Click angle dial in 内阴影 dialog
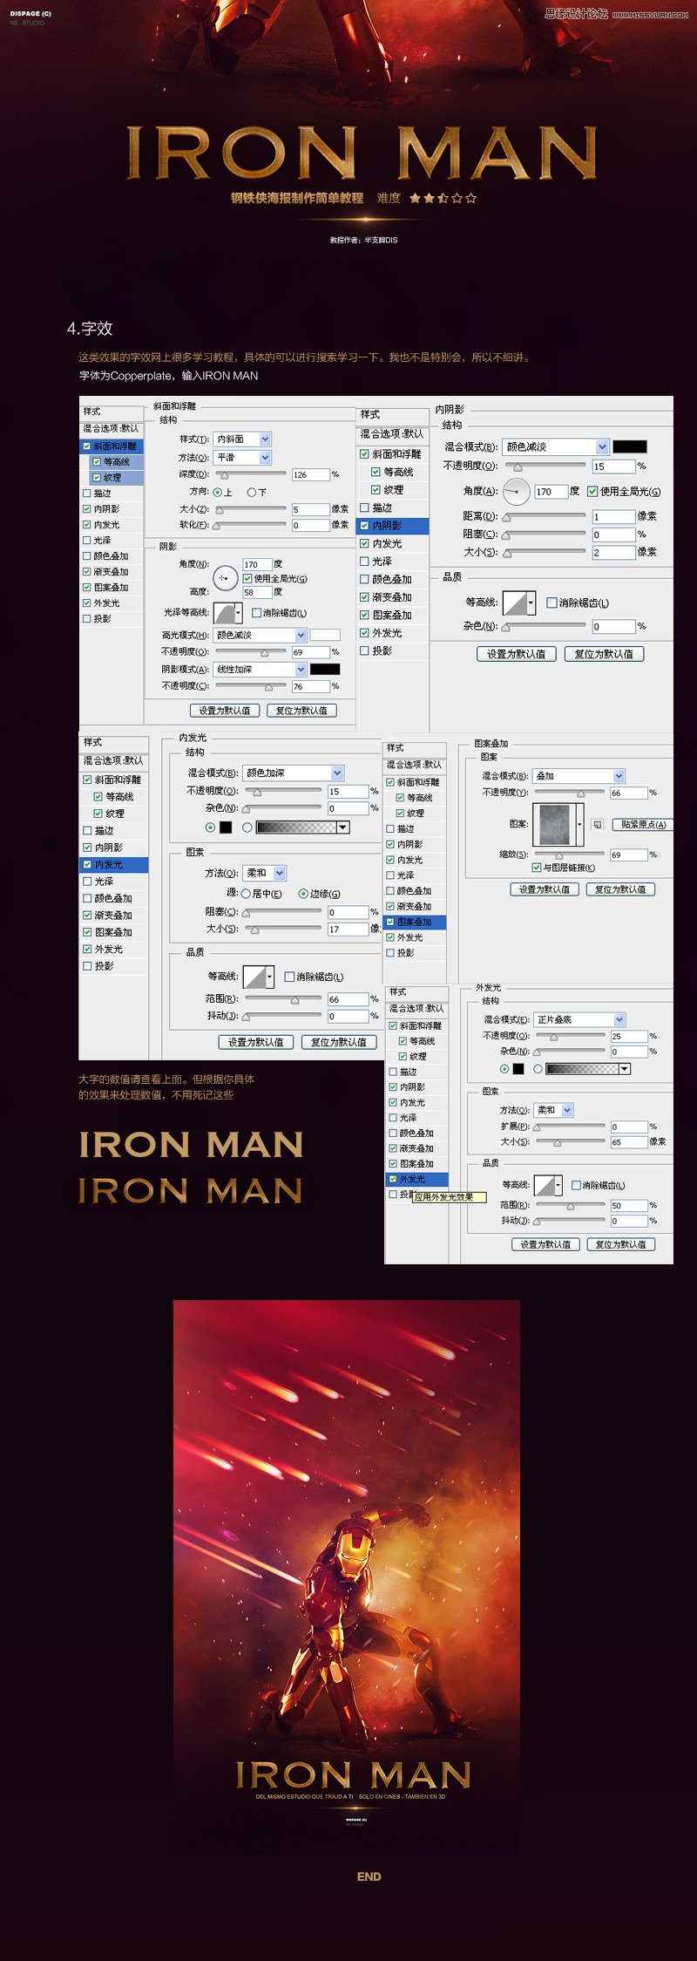 click(x=517, y=492)
